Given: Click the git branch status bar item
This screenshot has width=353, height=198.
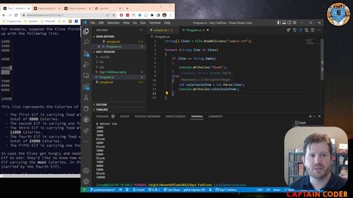Looking at the screenshot, I should pyautogui.click(x=103, y=190).
